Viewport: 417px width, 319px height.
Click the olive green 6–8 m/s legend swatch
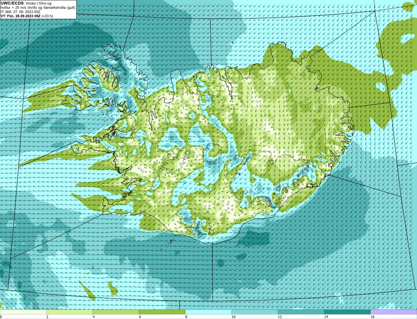[x=162, y=312]
